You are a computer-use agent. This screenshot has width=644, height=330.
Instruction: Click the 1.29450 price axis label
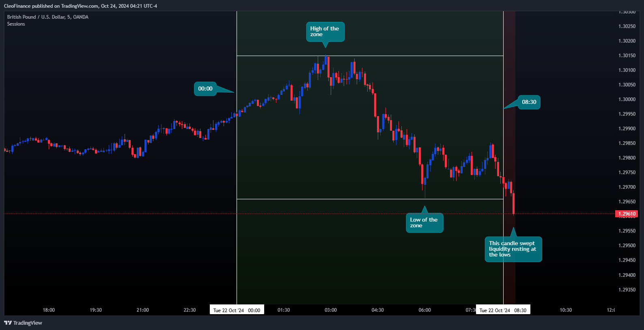click(627, 260)
